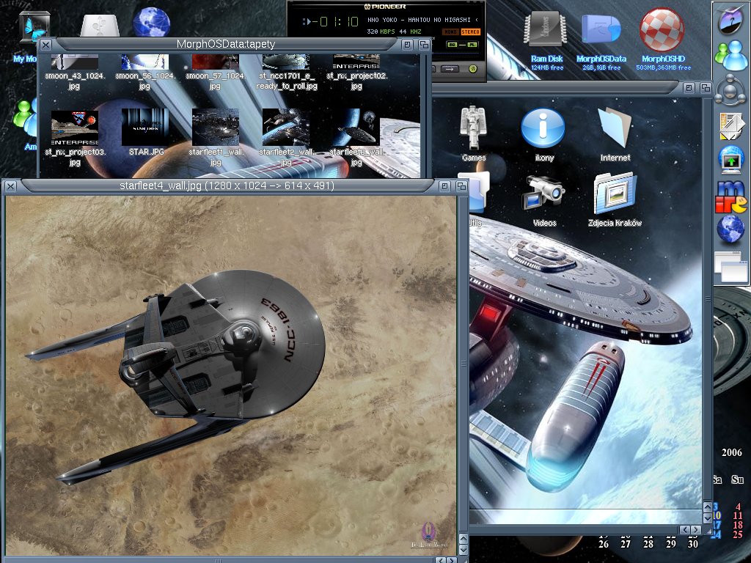Click the stacked windows dock icon
The width and height of the screenshot is (751, 563).
731,266
